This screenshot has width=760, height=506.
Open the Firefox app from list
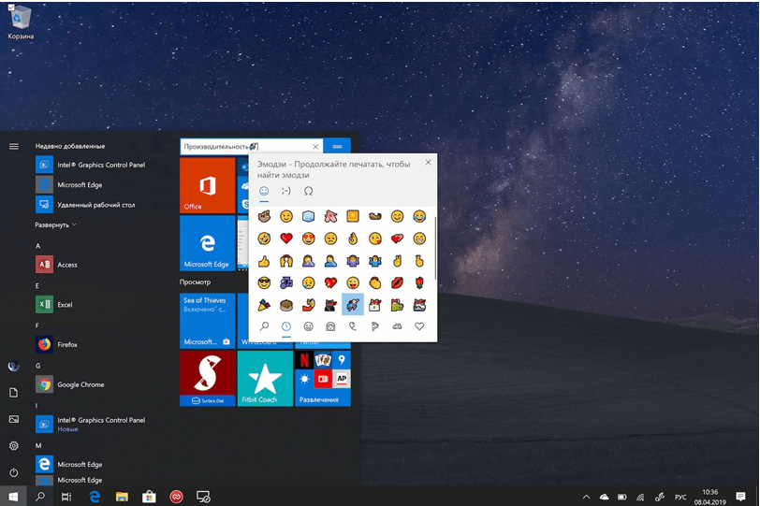click(x=66, y=344)
